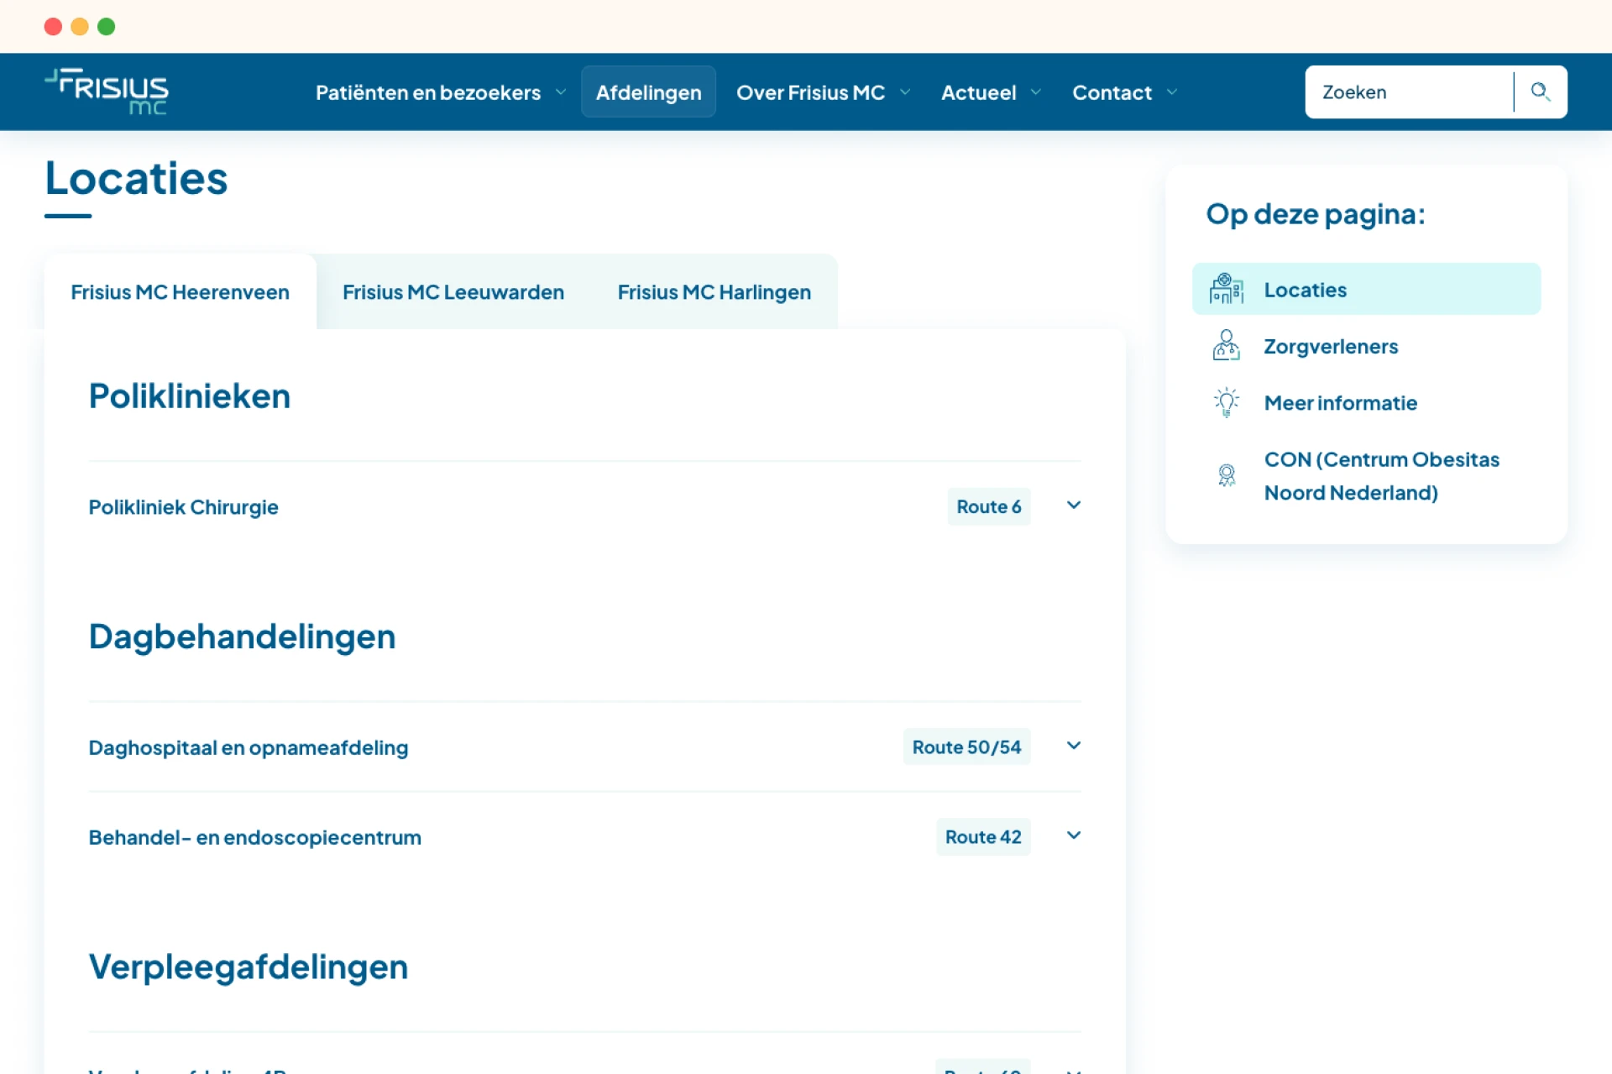The image size is (1612, 1074).
Task: Open the Actueel menu
Action: pos(978,92)
